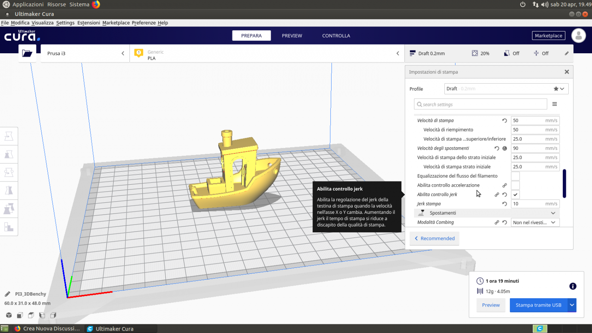592x333 pixels.
Task: Click the user account avatar icon
Action: coord(579,36)
